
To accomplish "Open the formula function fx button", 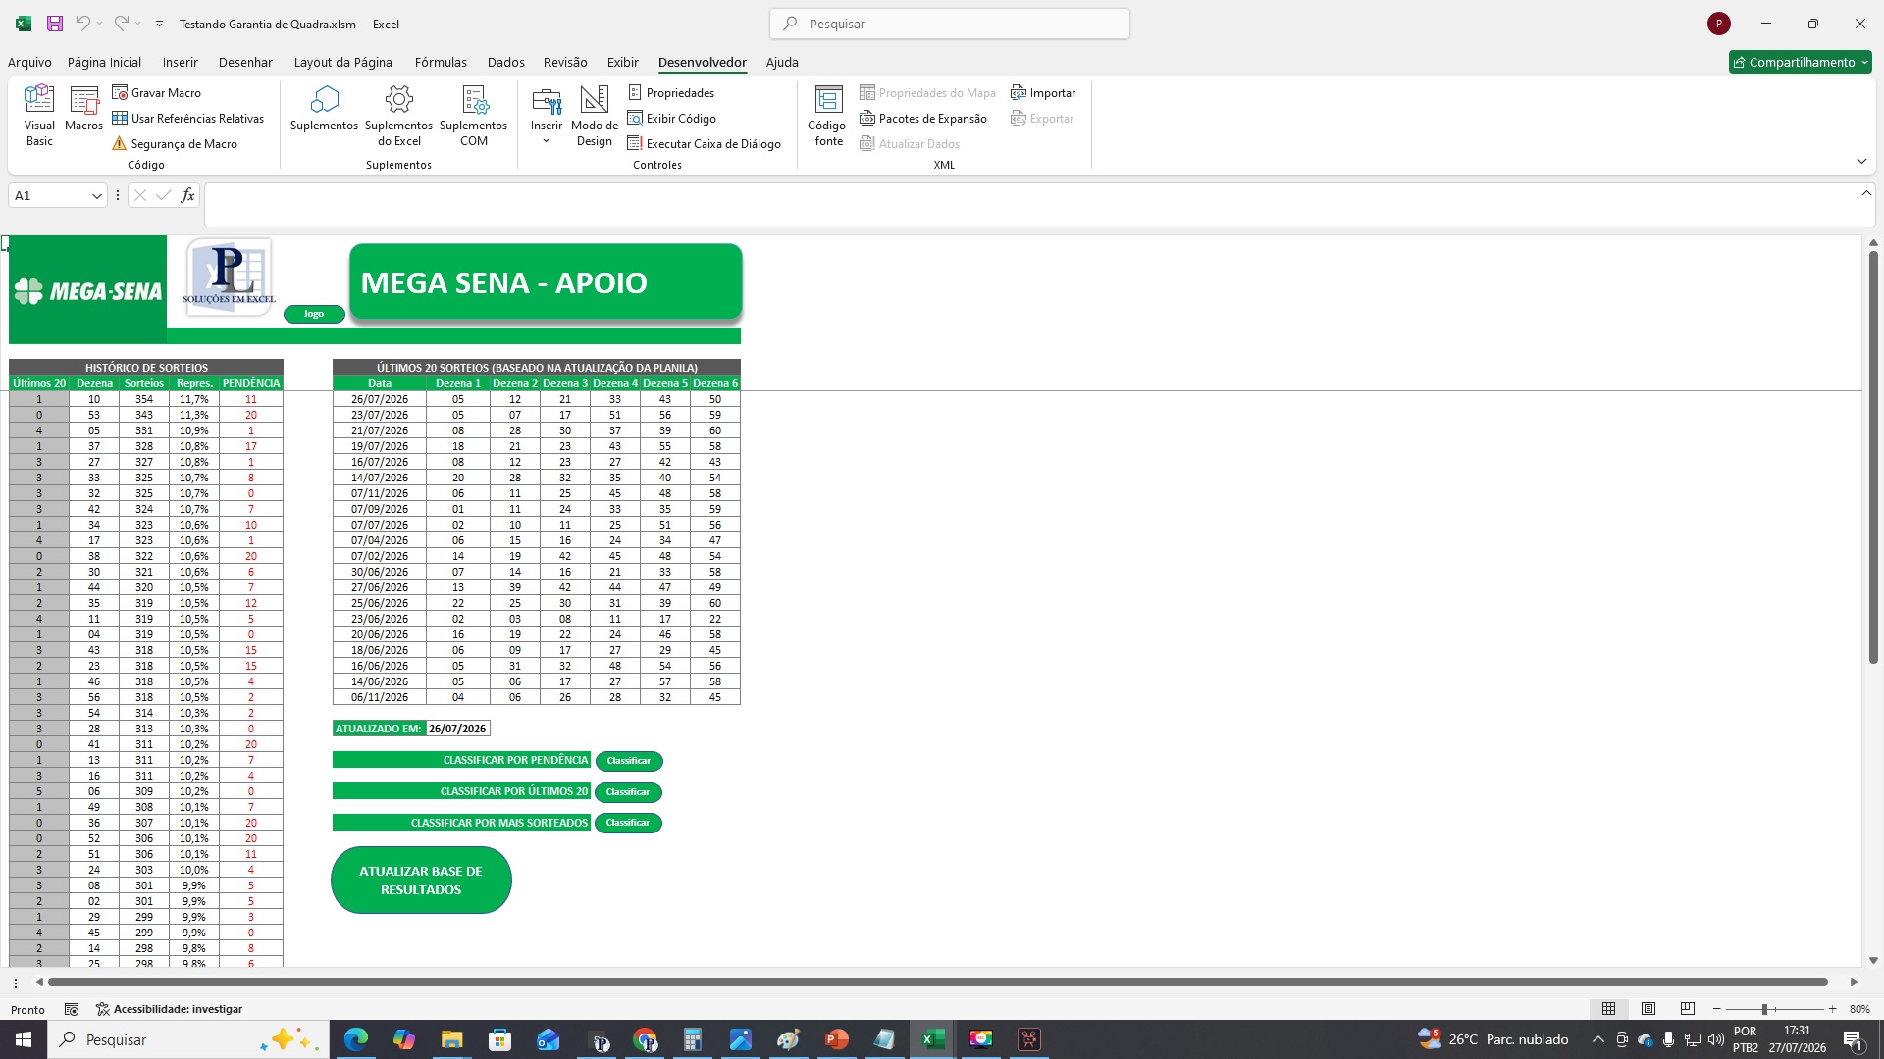I will pyautogui.click(x=187, y=195).
